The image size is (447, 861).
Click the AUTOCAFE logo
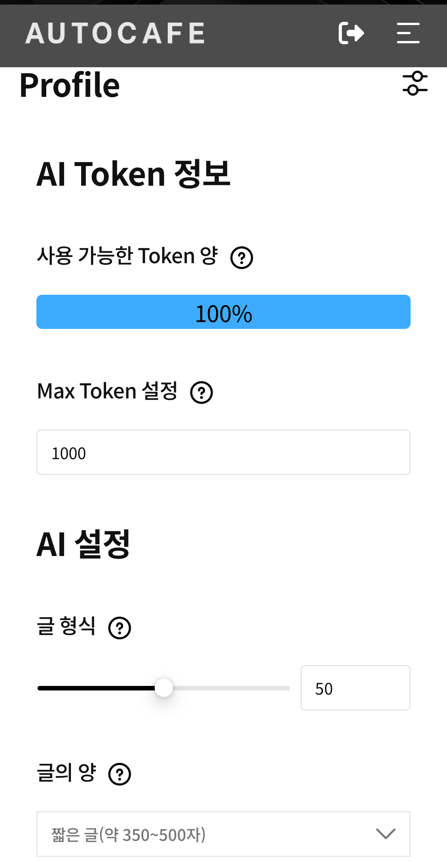[115, 33]
